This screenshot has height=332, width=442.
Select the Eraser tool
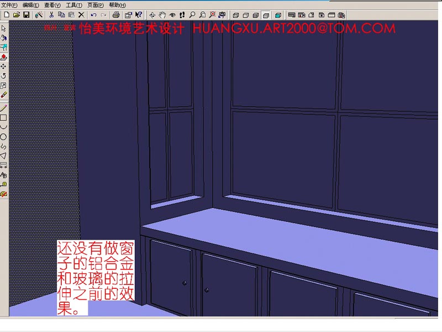coord(4,95)
